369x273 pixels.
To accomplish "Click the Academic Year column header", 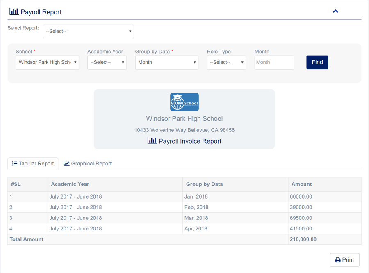I will [115, 184].
